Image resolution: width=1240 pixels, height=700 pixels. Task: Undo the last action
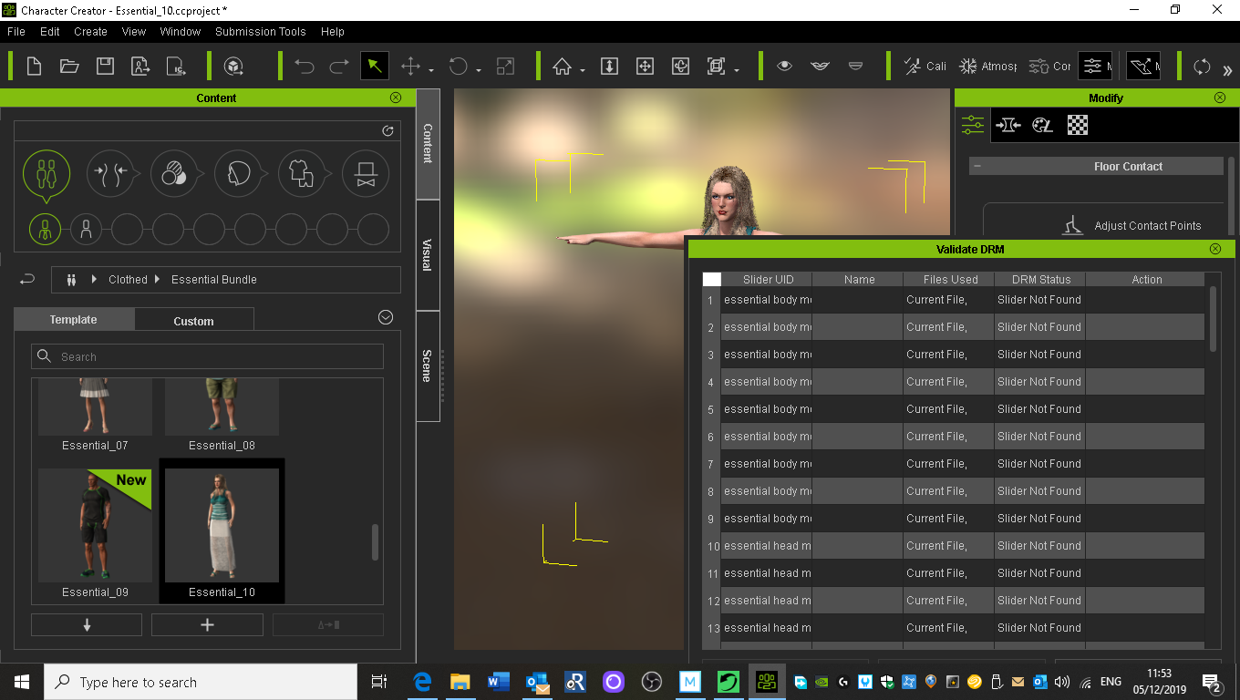(x=305, y=67)
